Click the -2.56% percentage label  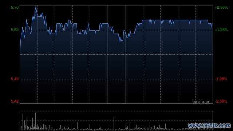(x=221, y=101)
